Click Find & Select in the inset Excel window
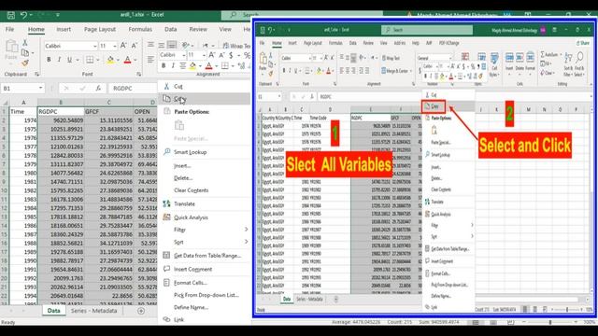This screenshot has height=336, width=598. tap(579, 64)
